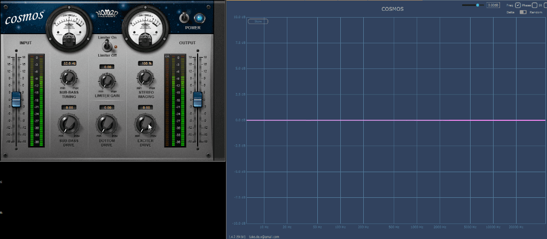Viewport: 547px width, 239px height.
Task: Click the OUTPUT LED level meter
Action: click(178, 101)
